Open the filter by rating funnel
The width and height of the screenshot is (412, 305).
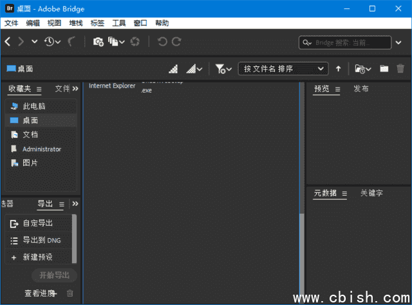point(223,69)
